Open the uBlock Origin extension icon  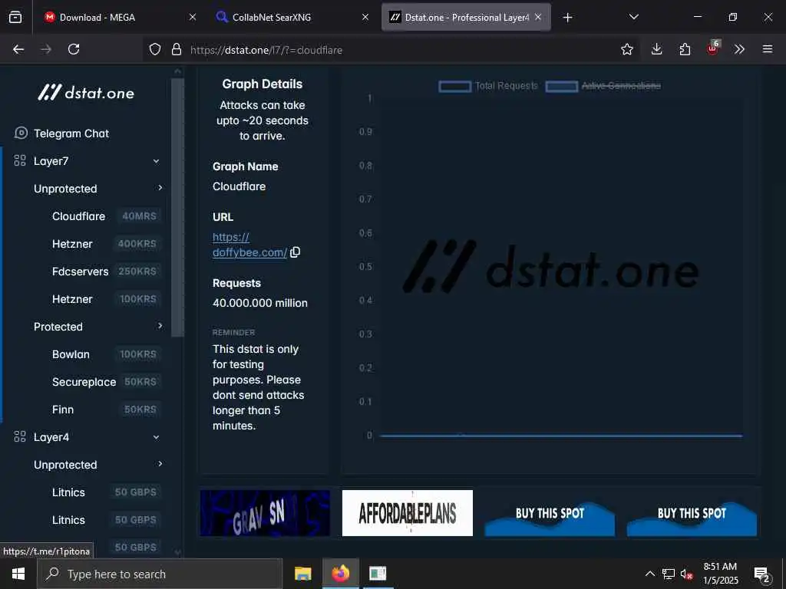(x=713, y=48)
